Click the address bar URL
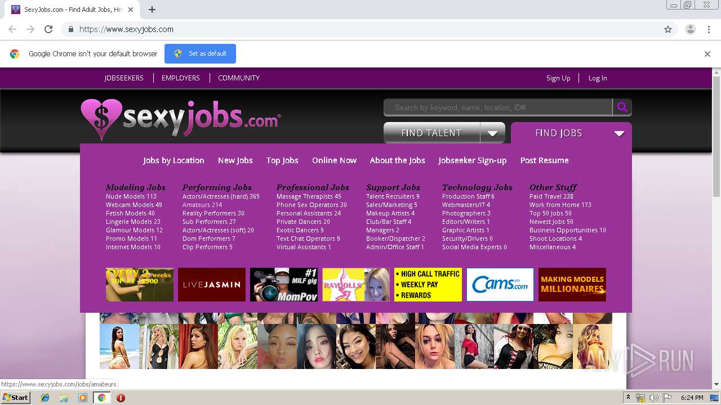721x405 pixels. coord(126,29)
